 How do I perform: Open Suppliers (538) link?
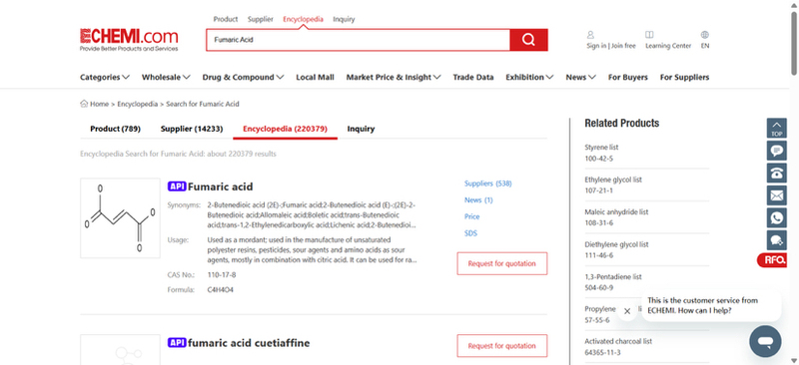pyautogui.click(x=487, y=183)
